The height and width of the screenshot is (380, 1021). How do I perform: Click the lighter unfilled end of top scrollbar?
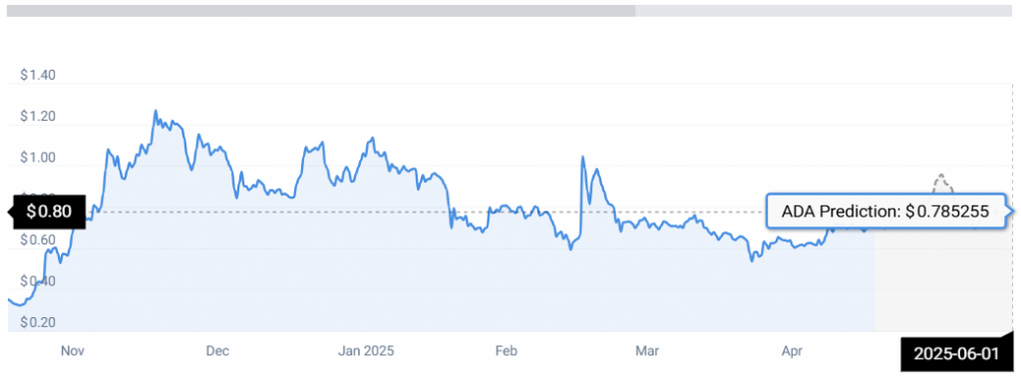click(825, 10)
